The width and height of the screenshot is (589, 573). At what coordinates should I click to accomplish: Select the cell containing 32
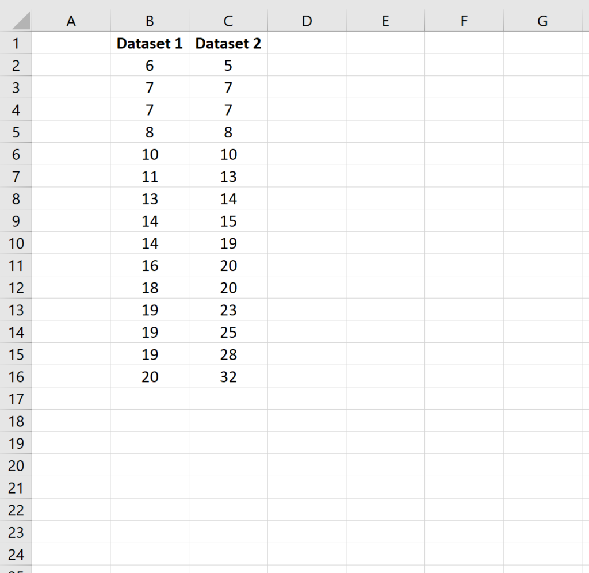[228, 377]
